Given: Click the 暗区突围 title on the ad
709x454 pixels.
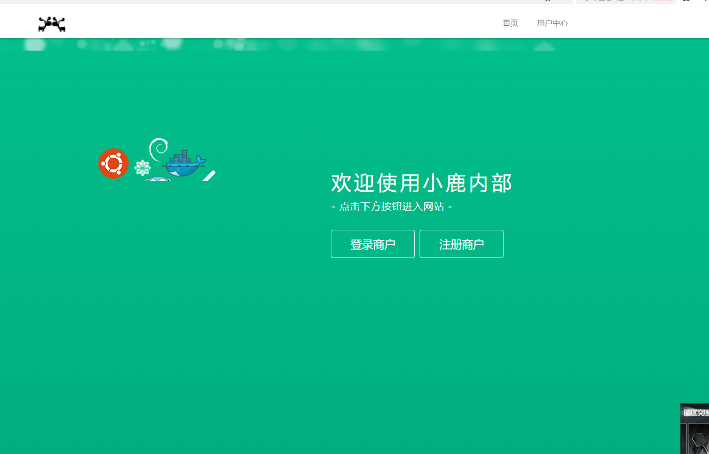Looking at the screenshot, I should tap(696, 413).
